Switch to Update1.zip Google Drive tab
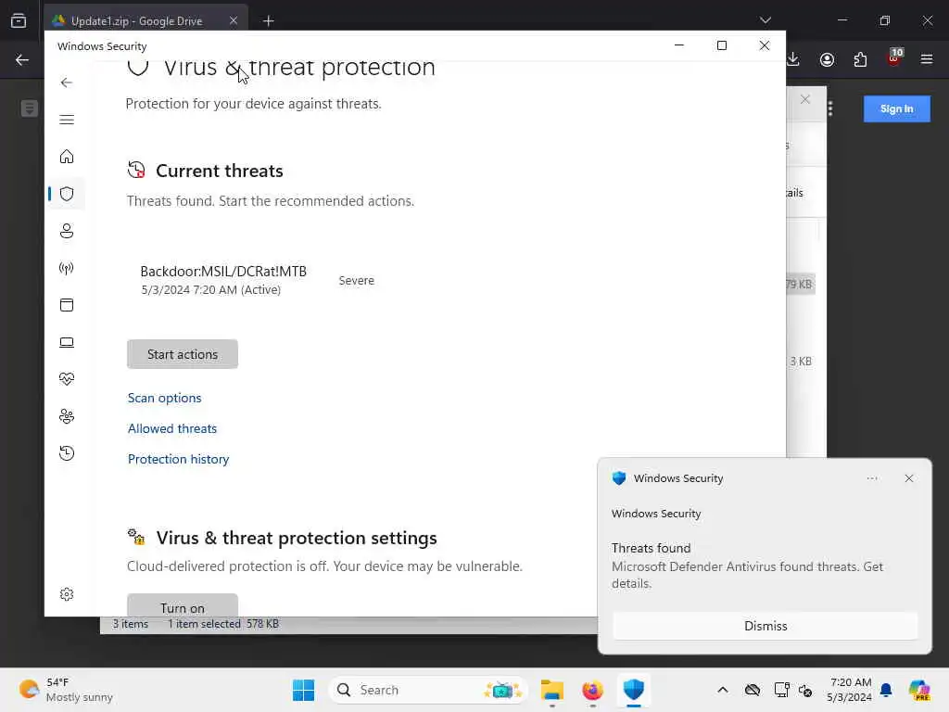 pyautogui.click(x=137, y=21)
